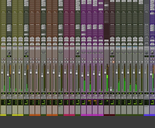Click left pan knob on +EG3 track
The image size is (155, 128).
click(42, 53)
